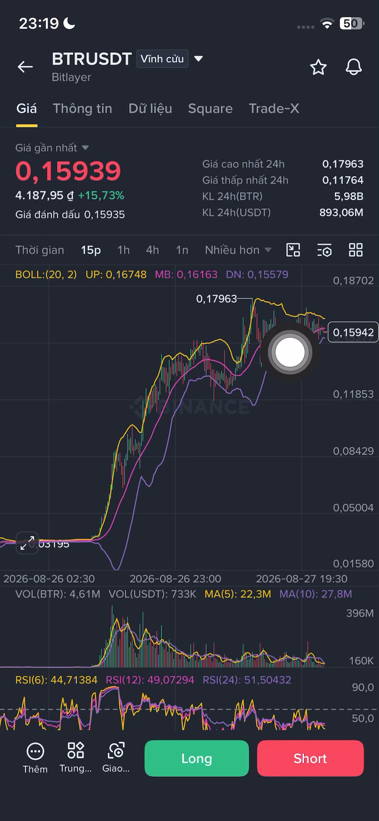Expand chart to fullscreen with arrows icon

click(x=27, y=543)
